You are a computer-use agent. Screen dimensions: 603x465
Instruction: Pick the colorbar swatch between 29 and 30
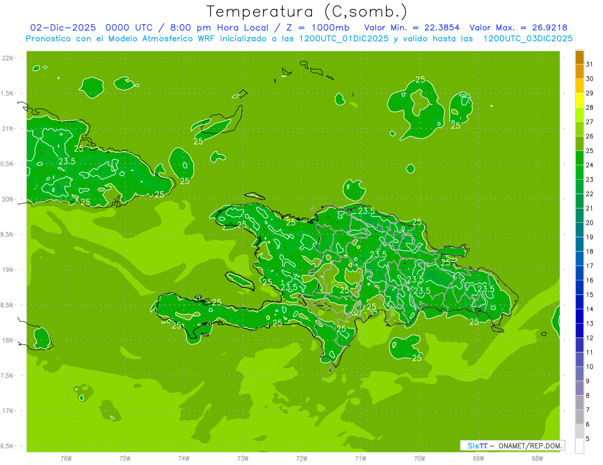click(x=579, y=86)
